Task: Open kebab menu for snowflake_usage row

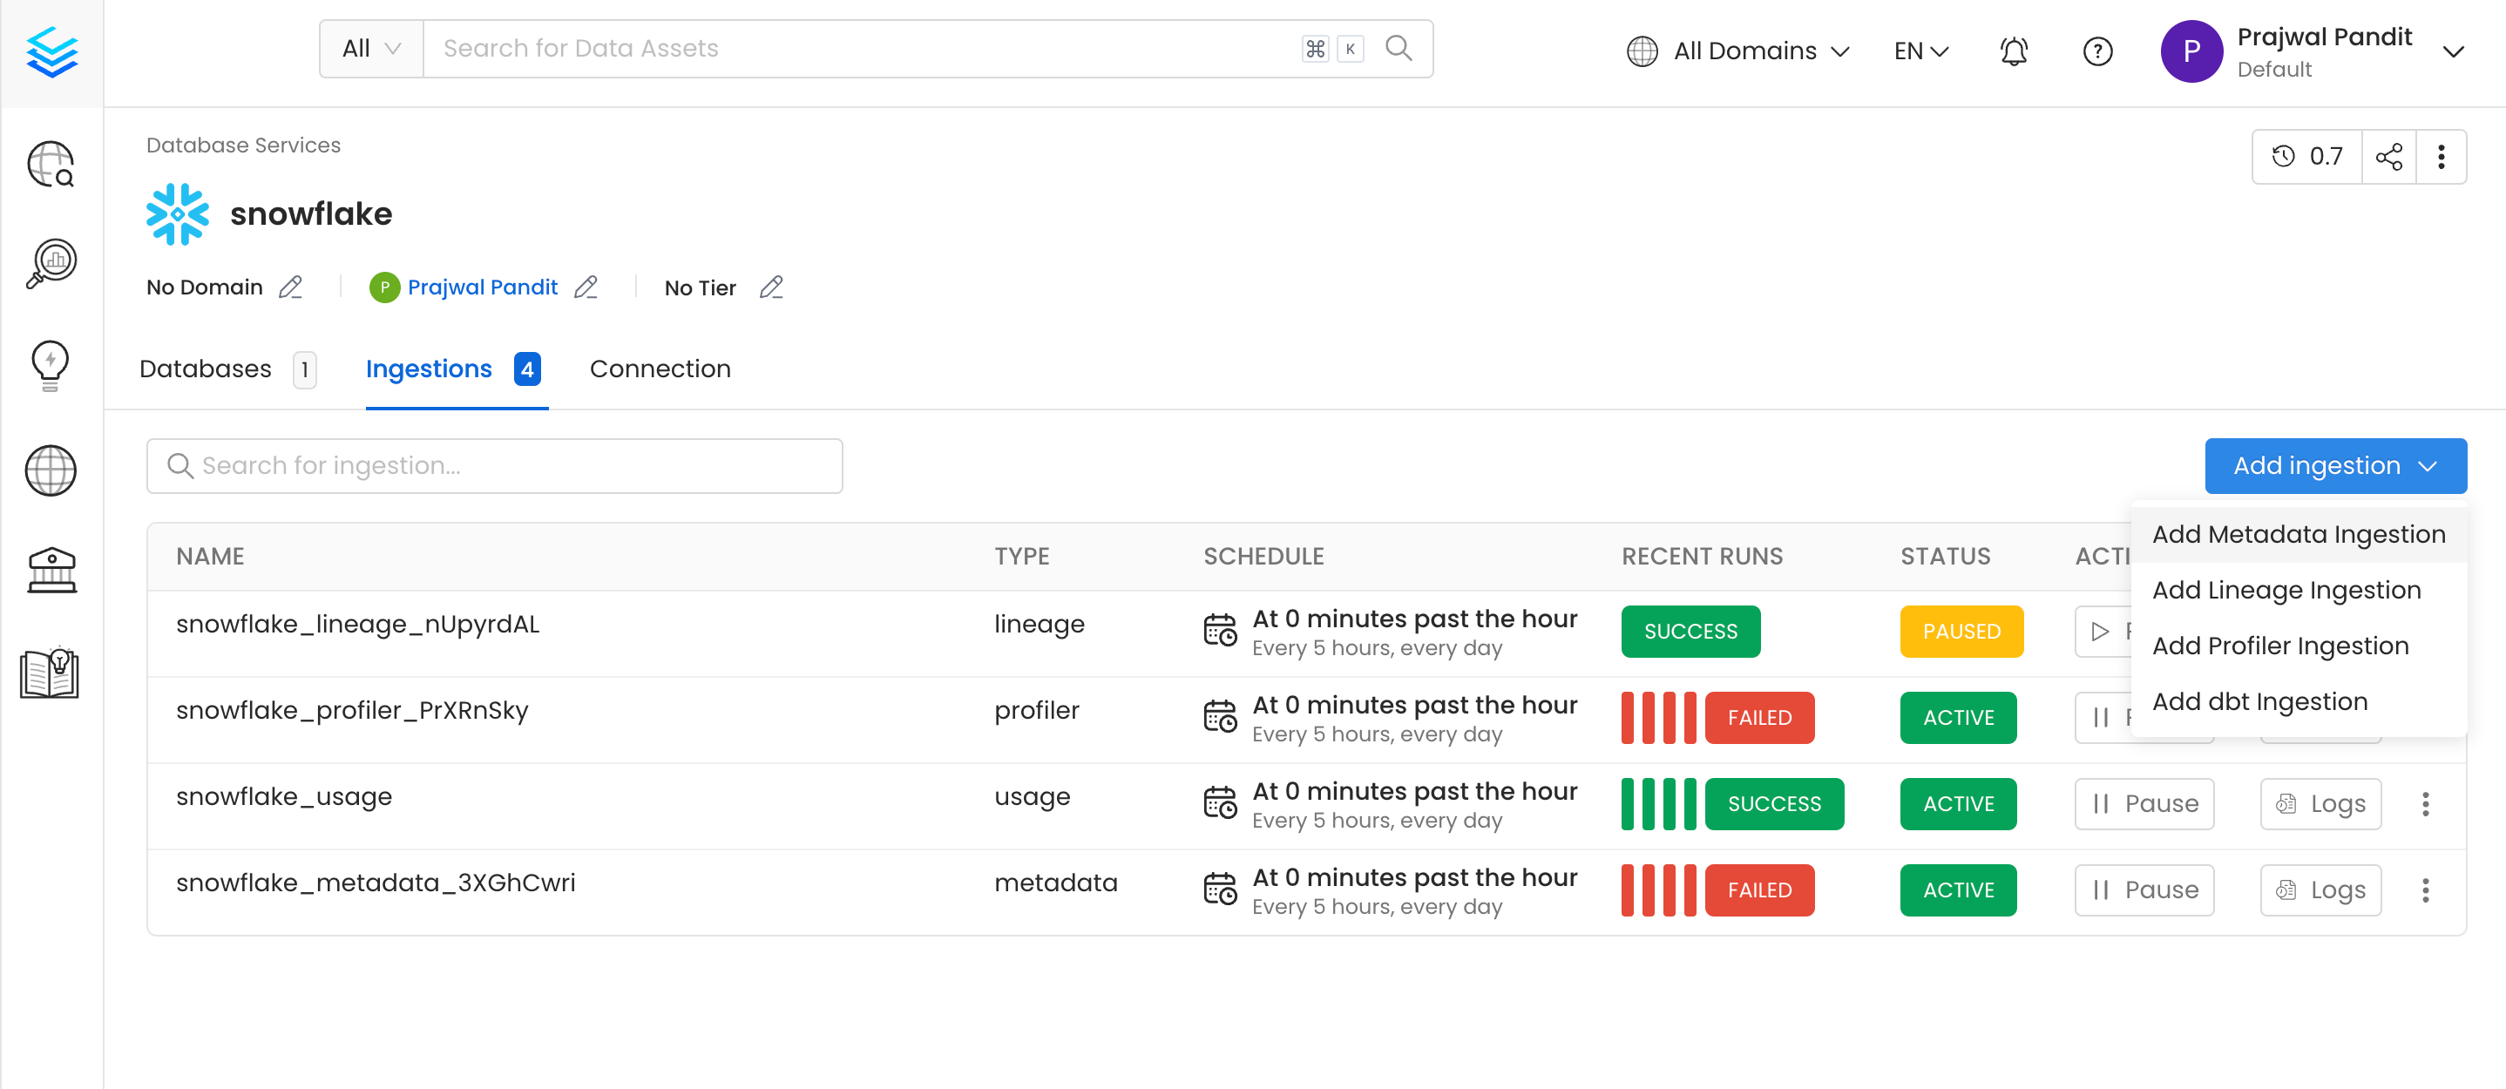Action: (x=2425, y=804)
